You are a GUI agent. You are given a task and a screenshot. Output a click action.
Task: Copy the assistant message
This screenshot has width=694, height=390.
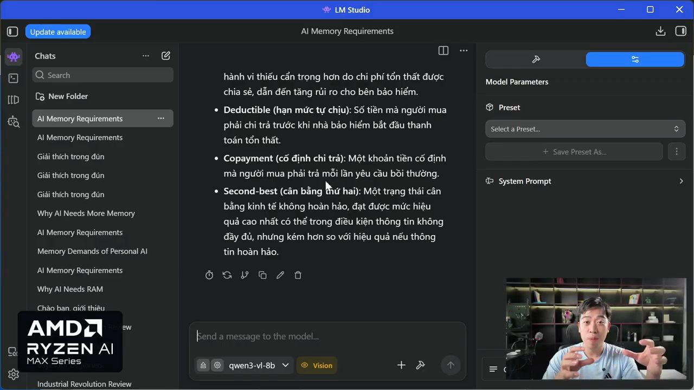262,275
